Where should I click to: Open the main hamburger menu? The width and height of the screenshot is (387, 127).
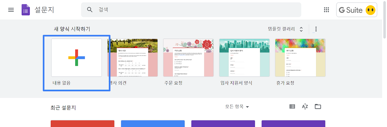click(x=11, y=10)
